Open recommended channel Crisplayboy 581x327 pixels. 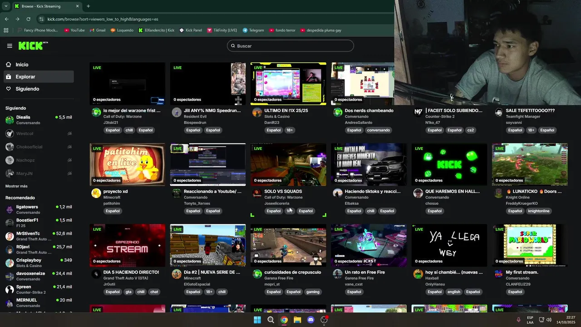click(39, 263)
